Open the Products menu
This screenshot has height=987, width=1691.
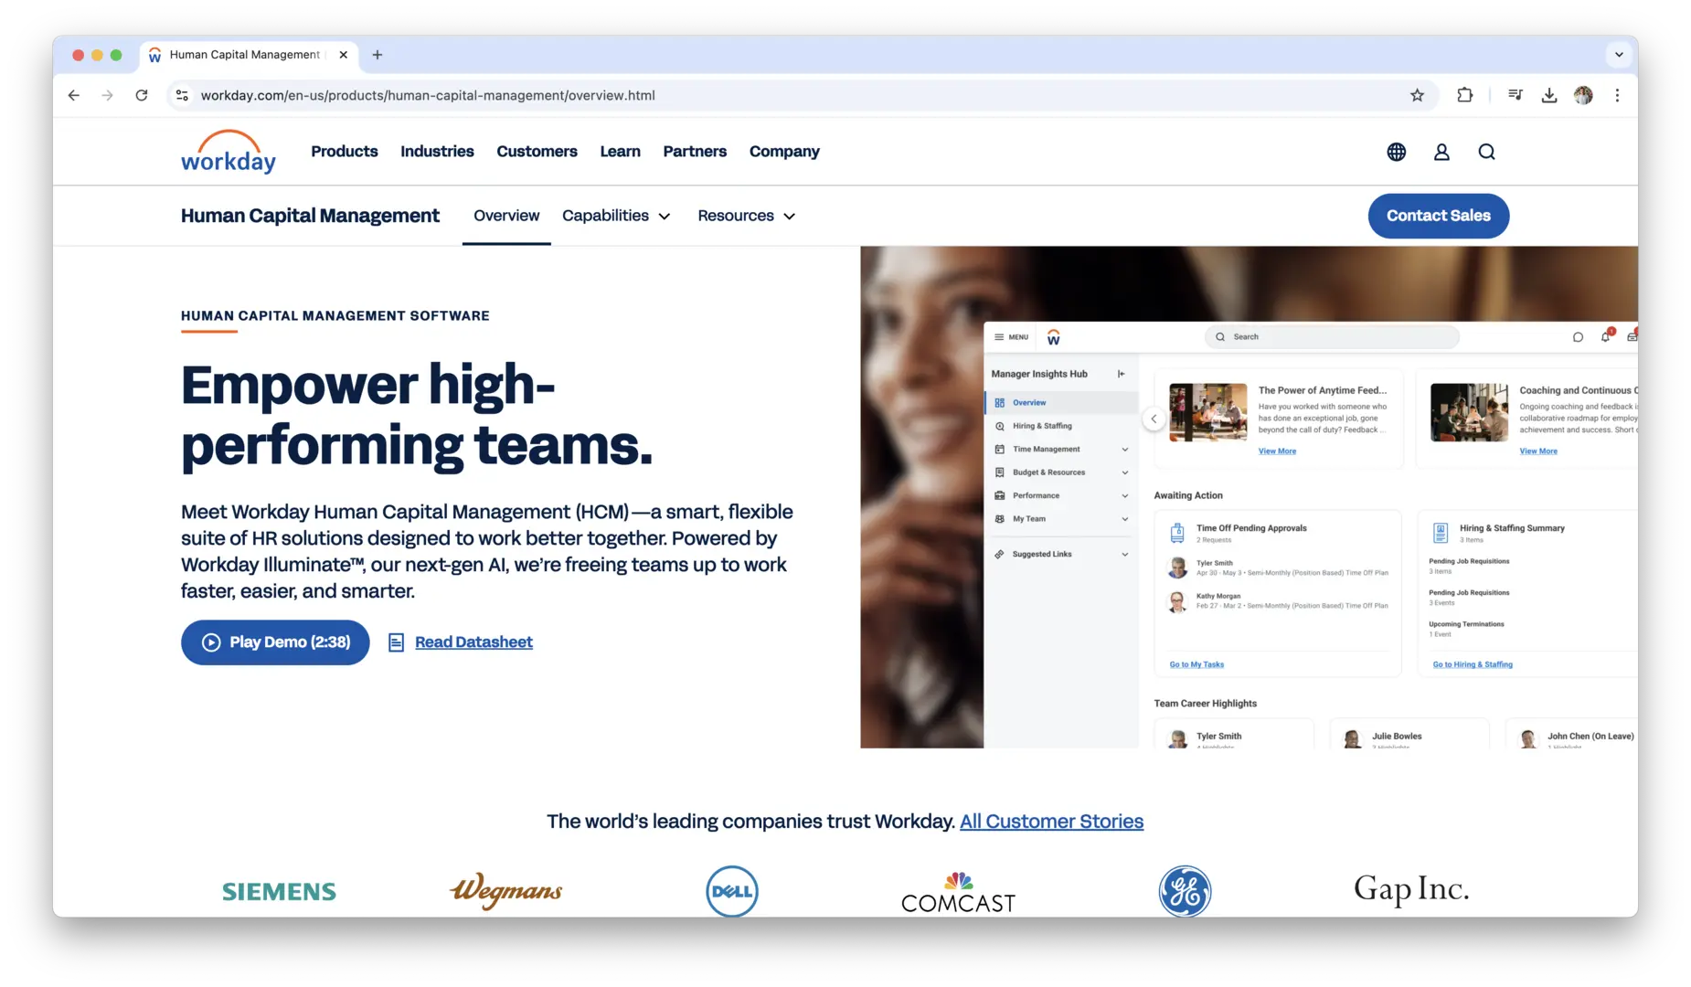(x=344, y=152)
